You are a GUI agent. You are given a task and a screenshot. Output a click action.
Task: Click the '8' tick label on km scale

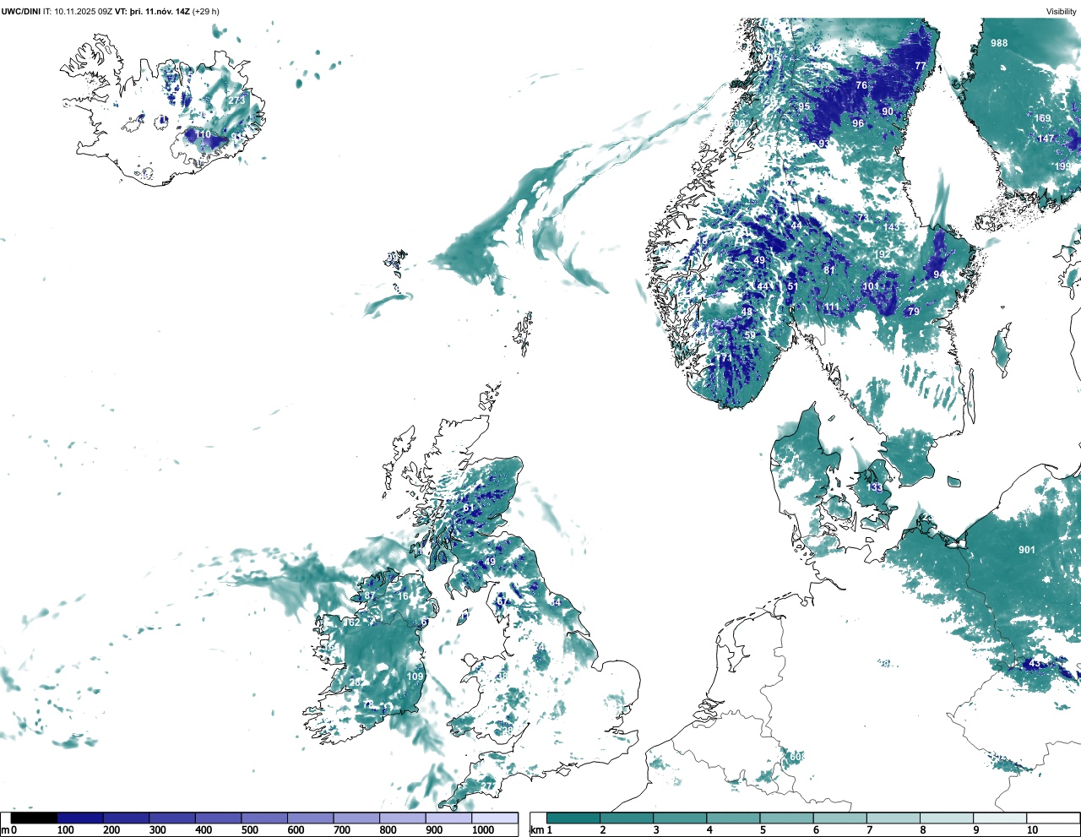[x=922, y=830]
